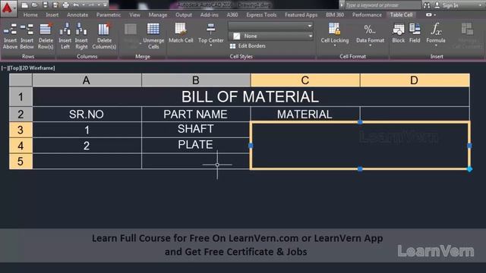Click the PART NAME header cell

tap(196, 115)
